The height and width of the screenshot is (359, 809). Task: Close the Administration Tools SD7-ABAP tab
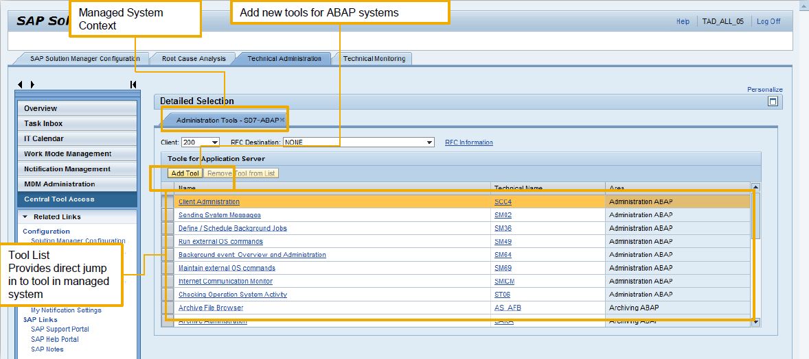pos(282,119)
